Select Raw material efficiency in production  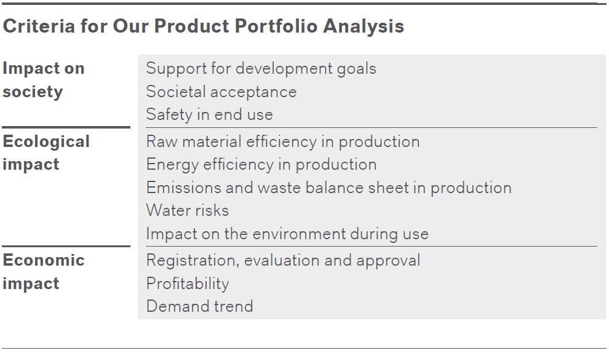click(x=283, y=142)
